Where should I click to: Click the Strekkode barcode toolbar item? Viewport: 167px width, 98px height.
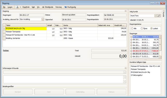(48, 7)
